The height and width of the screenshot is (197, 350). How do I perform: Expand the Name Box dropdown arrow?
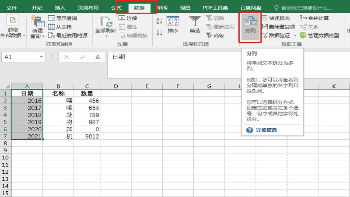(x=42, y=57)
